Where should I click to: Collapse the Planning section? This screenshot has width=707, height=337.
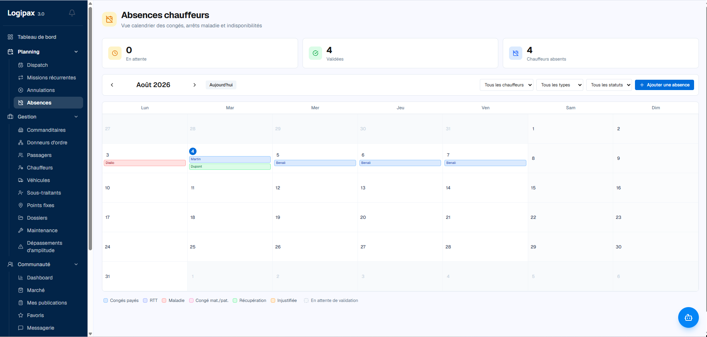click(x=76, y=52)
